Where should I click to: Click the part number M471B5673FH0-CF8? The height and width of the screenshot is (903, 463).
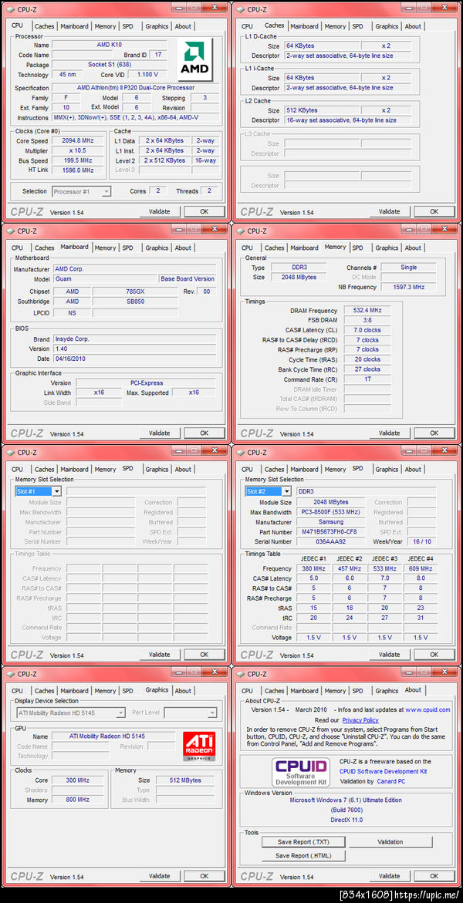(x=331, y=532)
